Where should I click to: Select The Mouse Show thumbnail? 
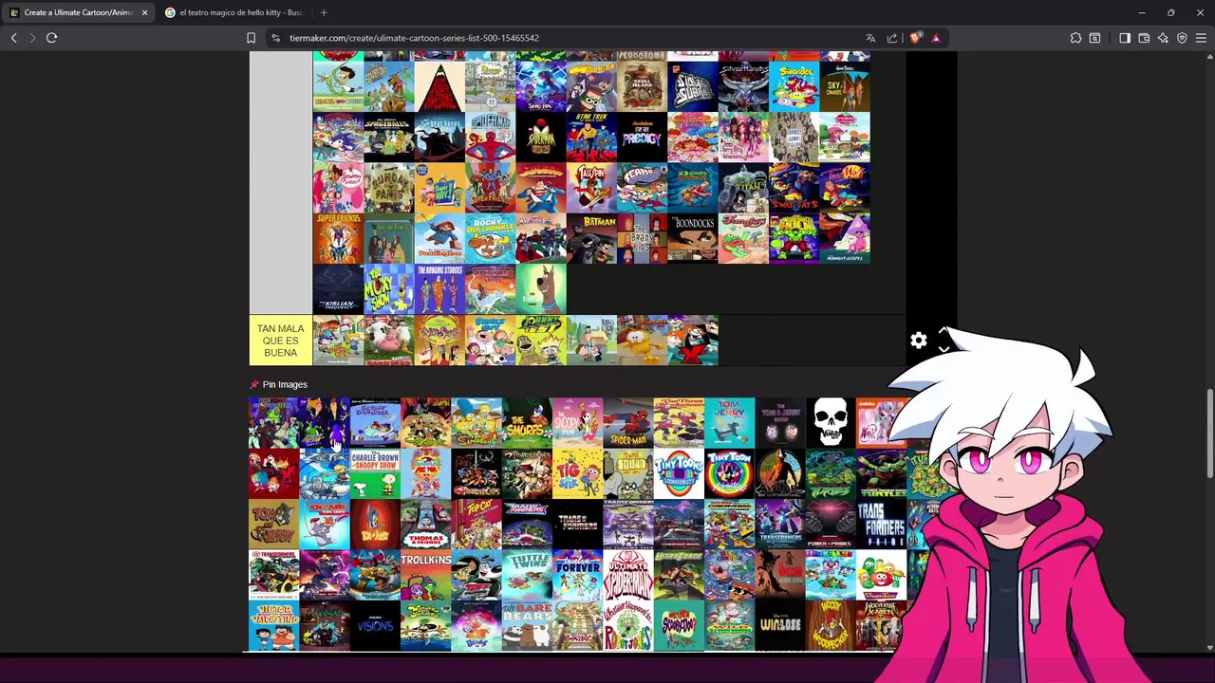[x=389, y=289]
